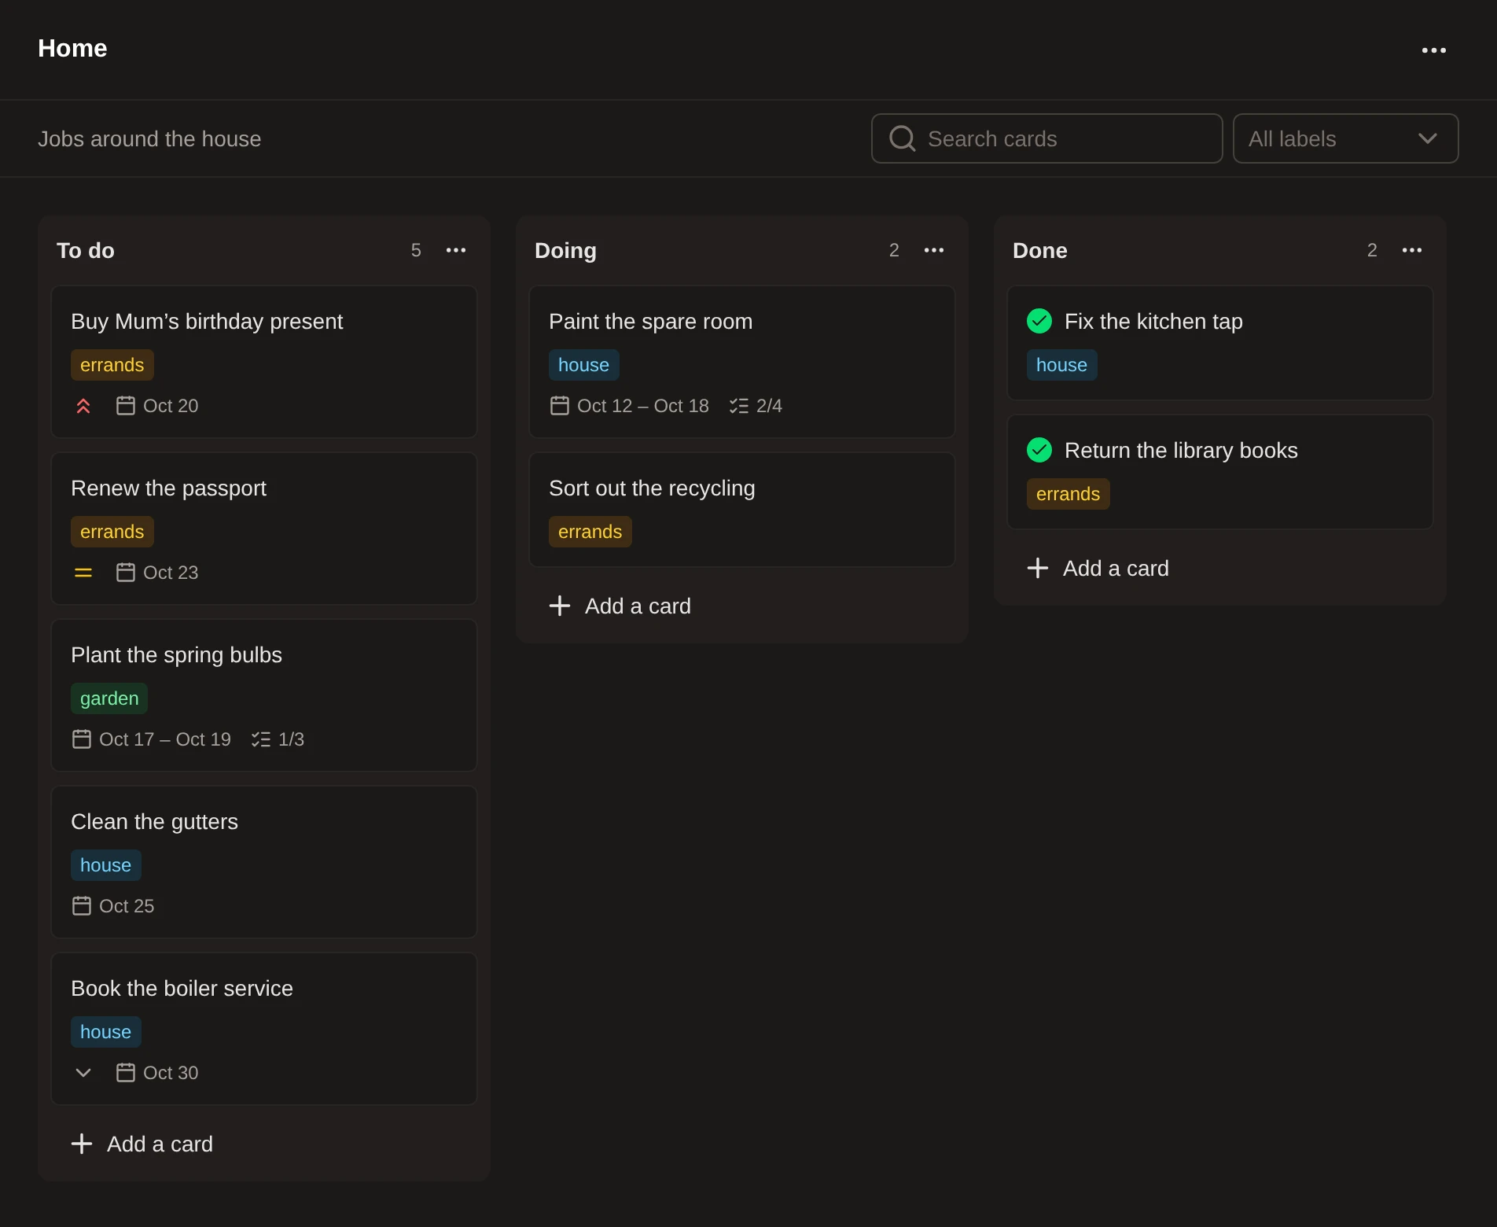Open the Clean the gutters card
1497x1227 pixels.
[264, 862]
